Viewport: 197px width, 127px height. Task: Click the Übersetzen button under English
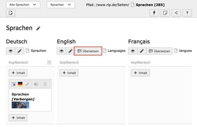click(x=88, y=51)
